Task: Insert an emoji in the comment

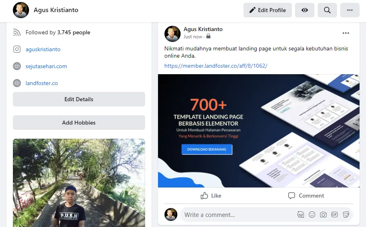Action: point(312,215)
